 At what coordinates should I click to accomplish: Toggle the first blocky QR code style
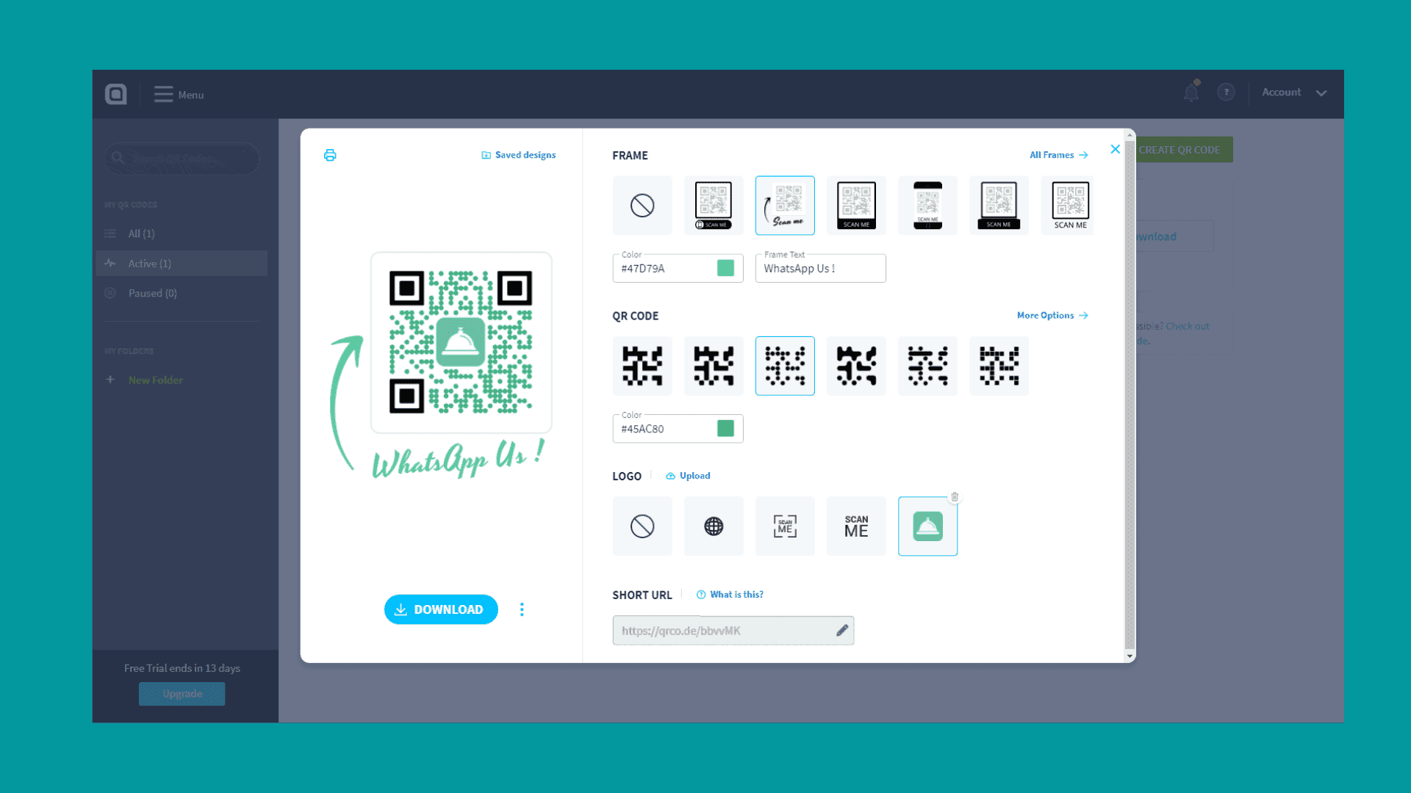pyautogui.click(x=642, y=365)
